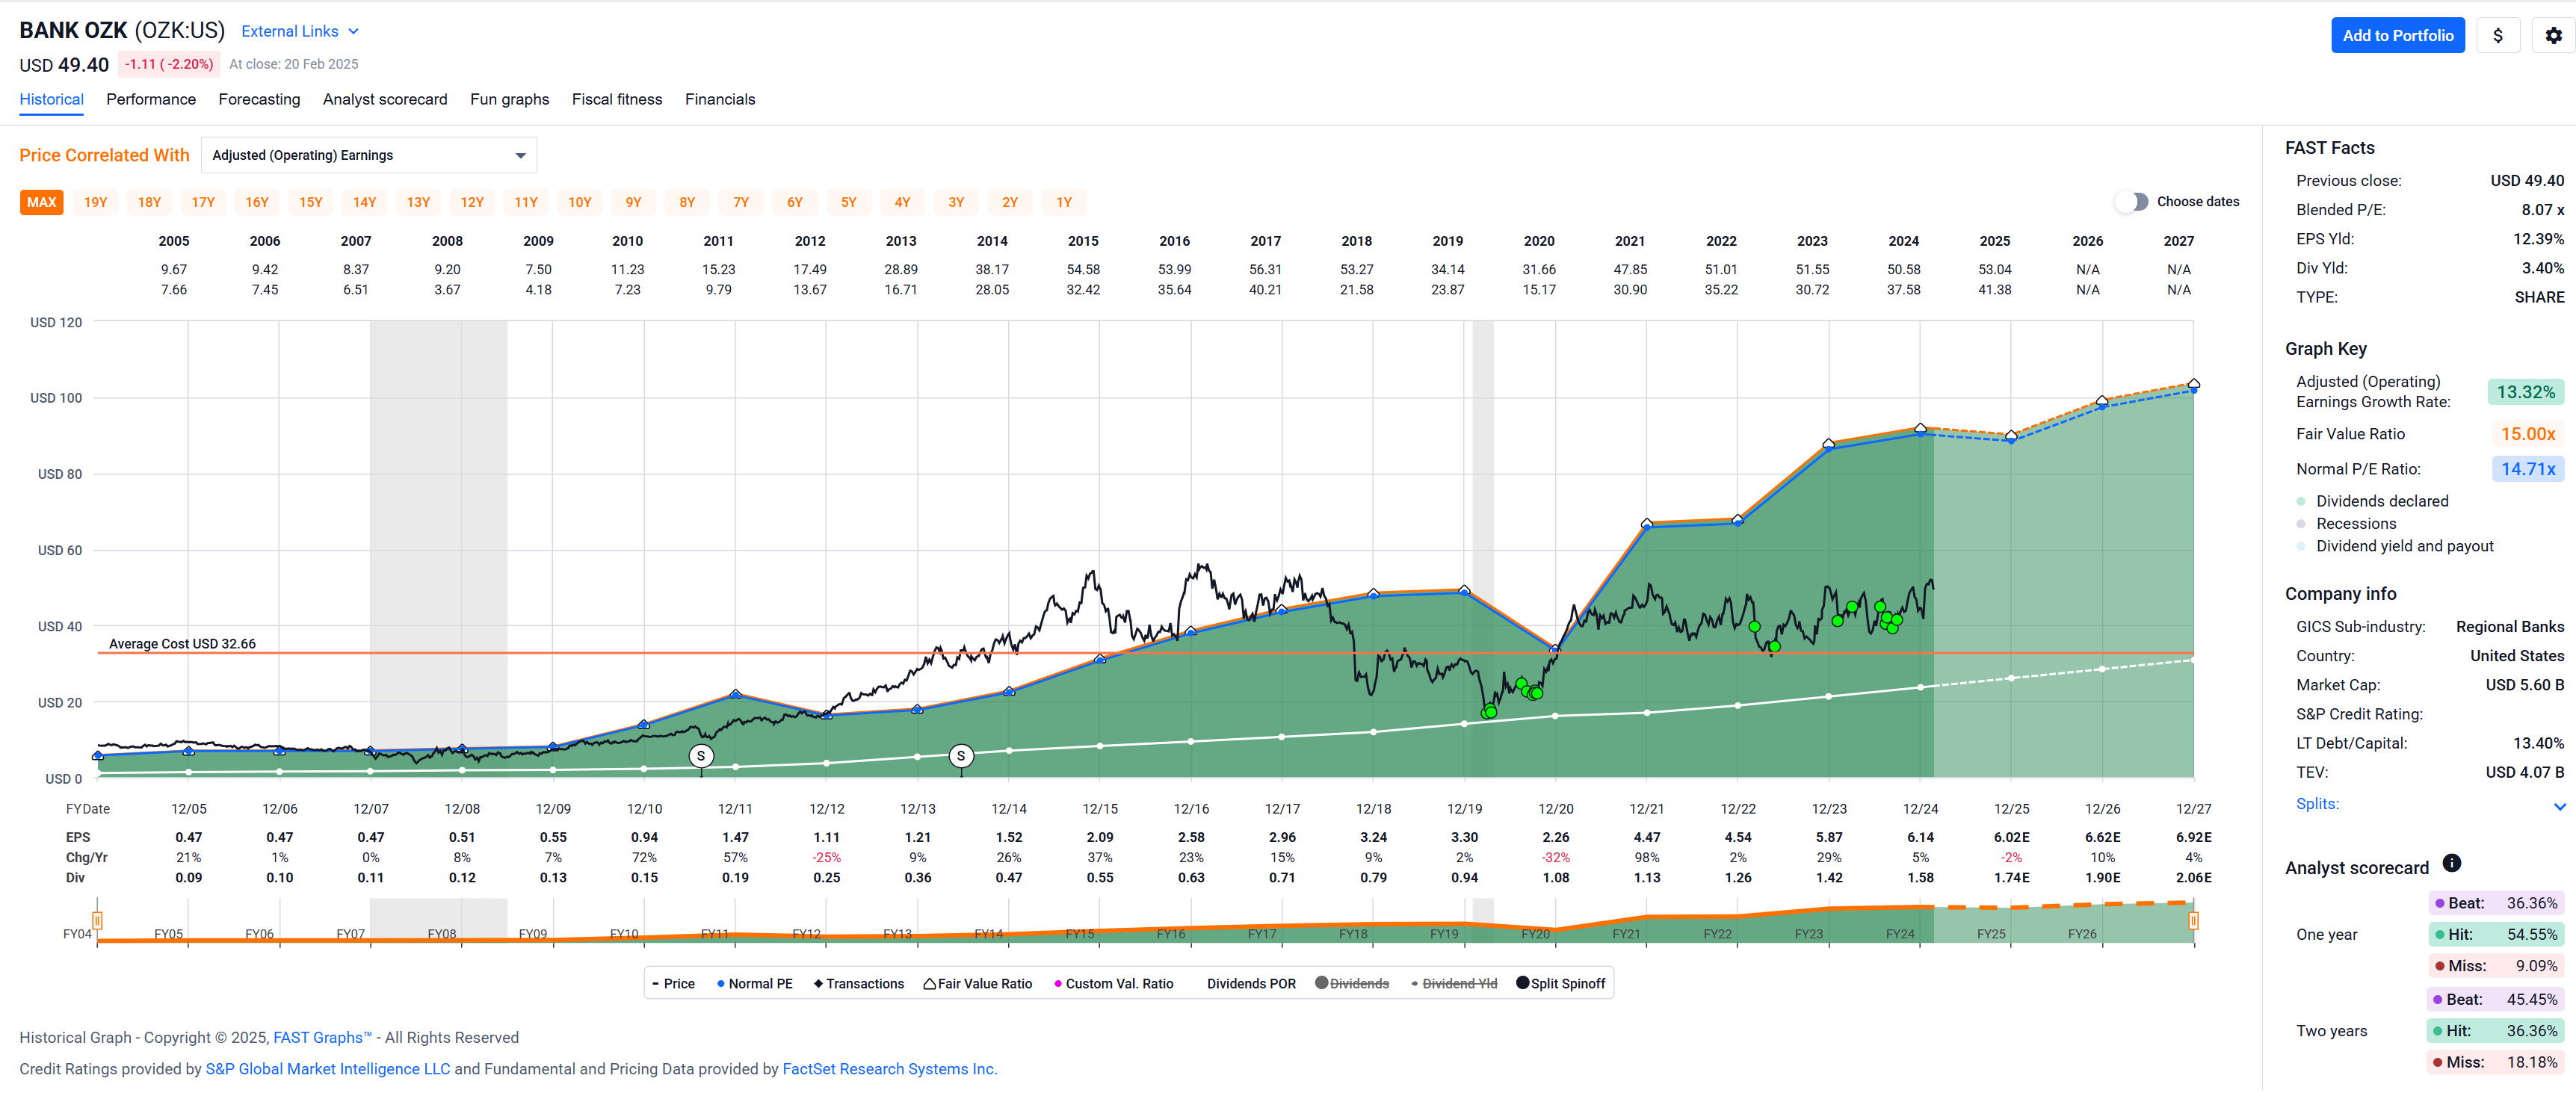Toggle Transactions in chart legend
Viewport: 2576px width, 1093px height.
point(859,984)
